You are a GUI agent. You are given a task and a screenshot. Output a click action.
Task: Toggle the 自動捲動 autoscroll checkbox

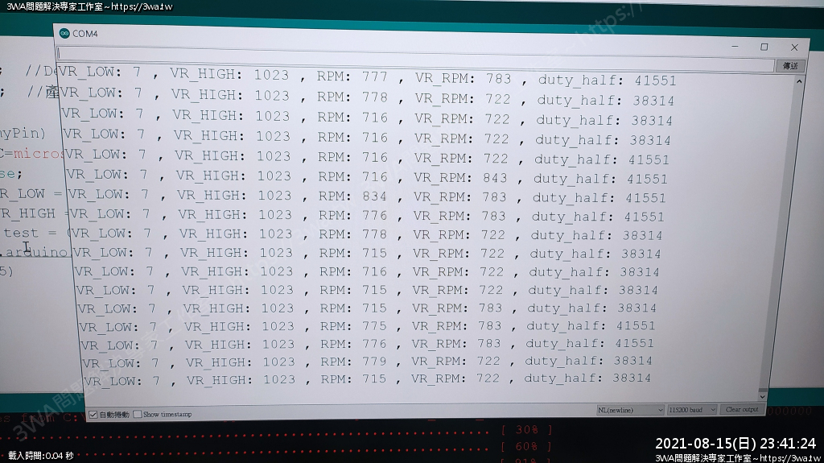click(93, 415)
